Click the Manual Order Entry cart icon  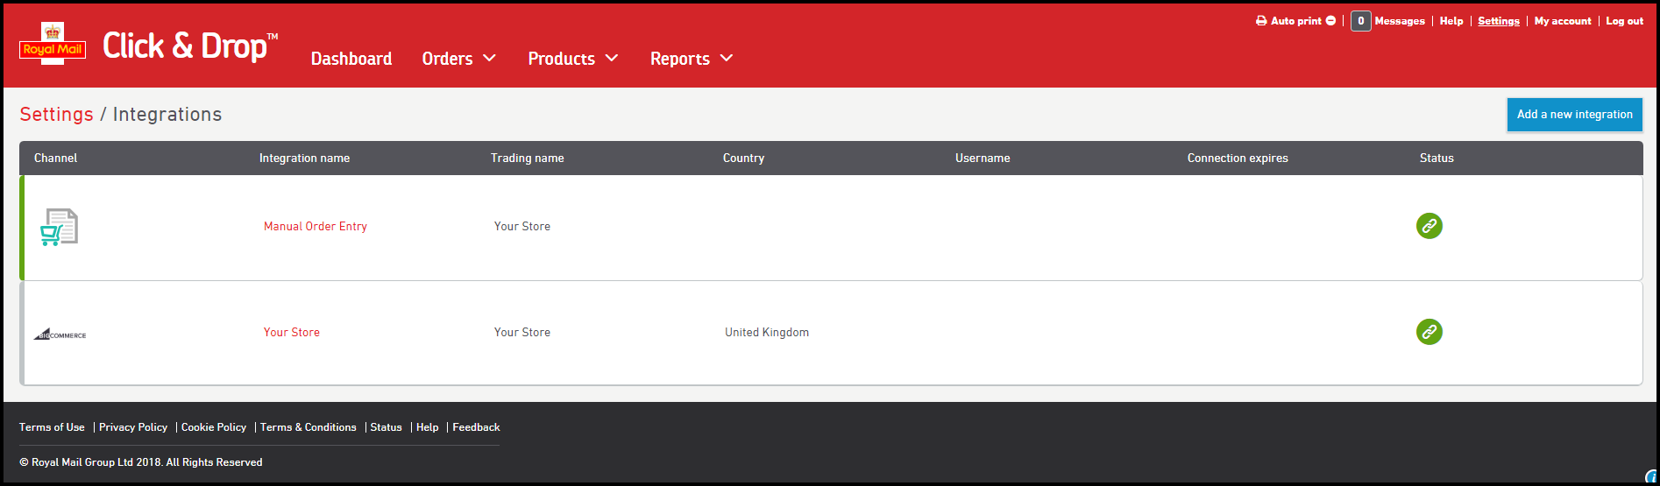(59, 227)
